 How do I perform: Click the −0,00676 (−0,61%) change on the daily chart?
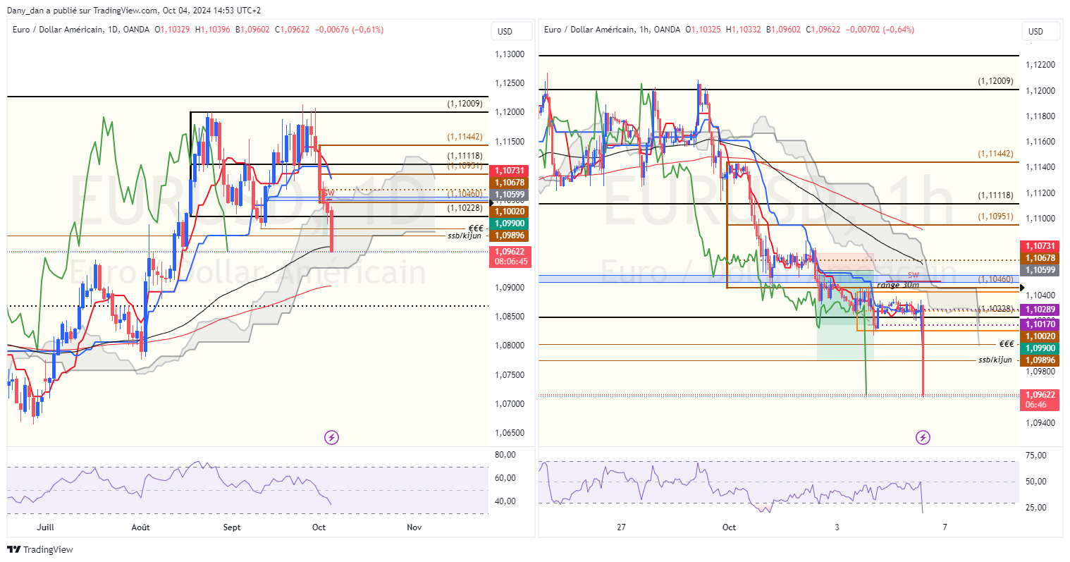coord(350,30)
